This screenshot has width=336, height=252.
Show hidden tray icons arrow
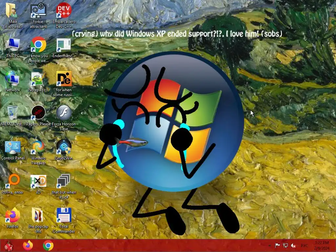[269, 245]
